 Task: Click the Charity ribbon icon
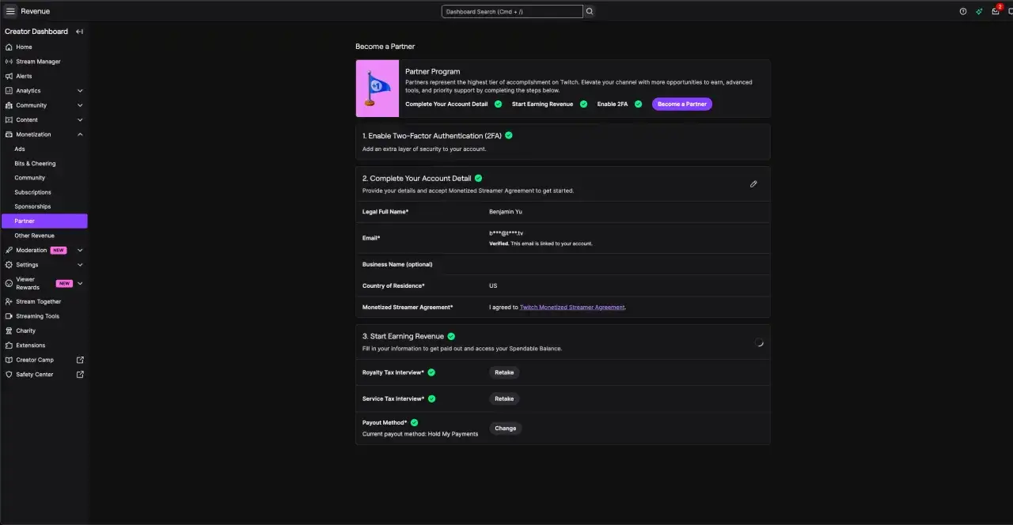9,330
